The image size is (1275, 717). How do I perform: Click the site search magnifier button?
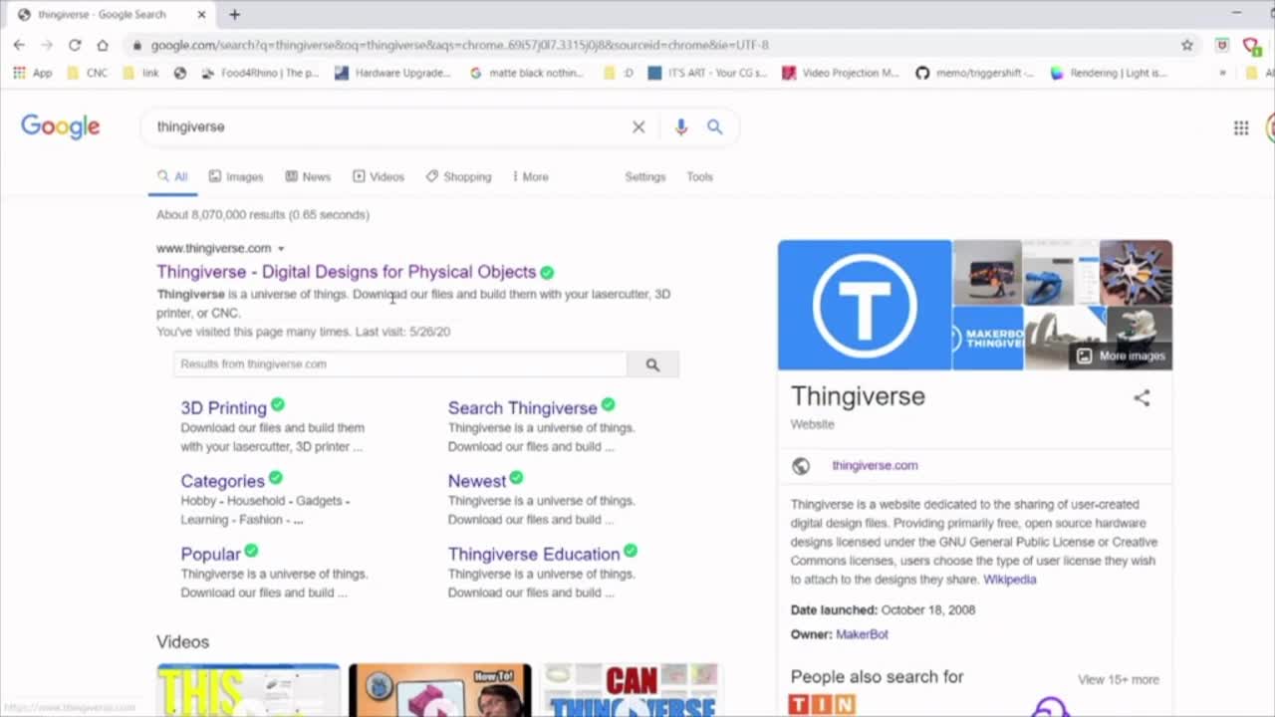click(x=652, y=364)
